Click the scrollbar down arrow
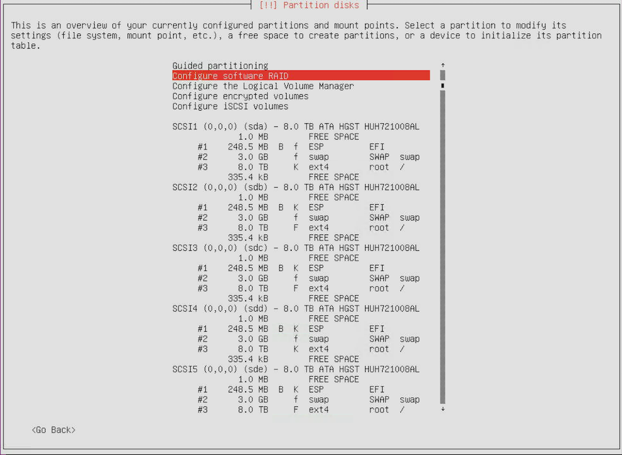 coord(443,409)
